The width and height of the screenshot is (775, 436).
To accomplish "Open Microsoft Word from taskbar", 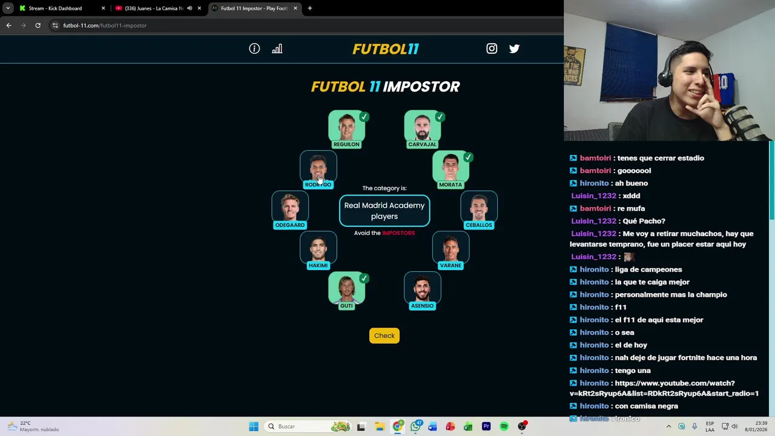I will 432,426.
